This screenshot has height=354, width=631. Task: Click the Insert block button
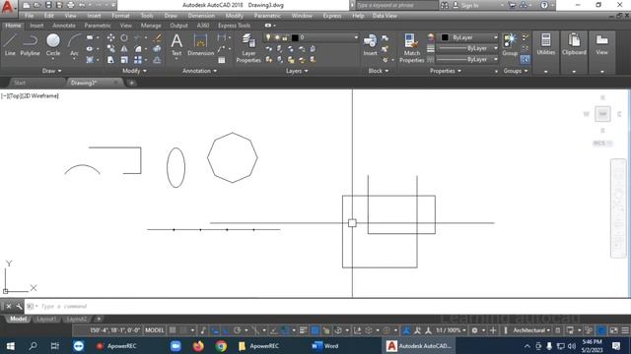(370, 44)
